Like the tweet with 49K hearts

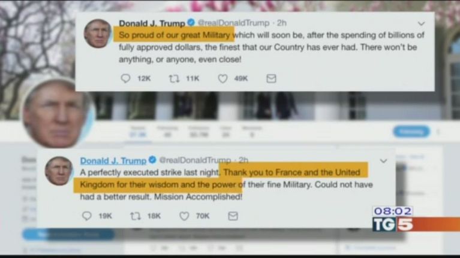[x=223, y=78]
